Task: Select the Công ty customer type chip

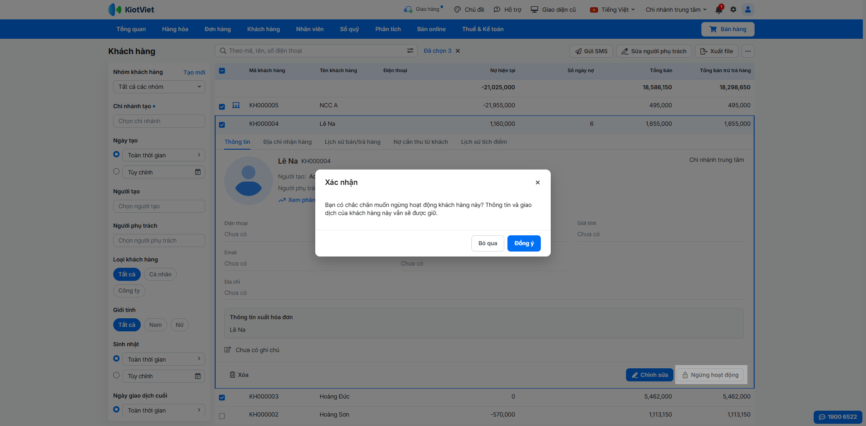Action: click(x=129, y=291)
